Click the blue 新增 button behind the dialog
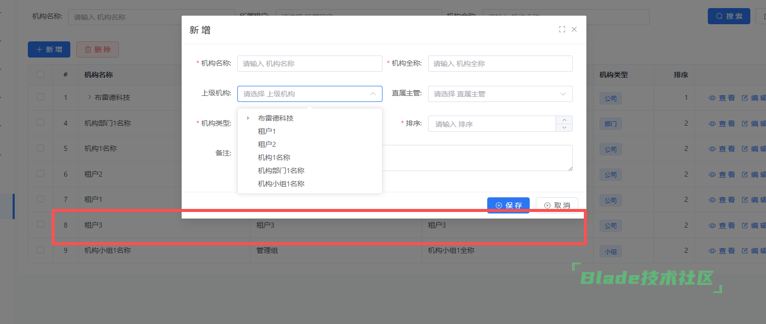766x324 pixels. pos(49,49)
